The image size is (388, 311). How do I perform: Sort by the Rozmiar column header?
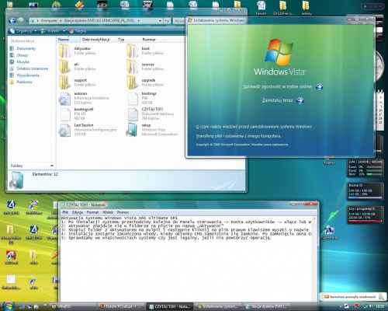153,40
